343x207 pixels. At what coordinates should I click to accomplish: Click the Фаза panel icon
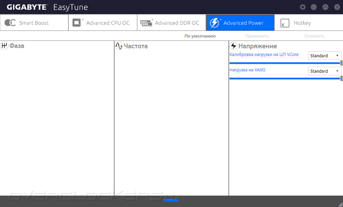point(4,46)
